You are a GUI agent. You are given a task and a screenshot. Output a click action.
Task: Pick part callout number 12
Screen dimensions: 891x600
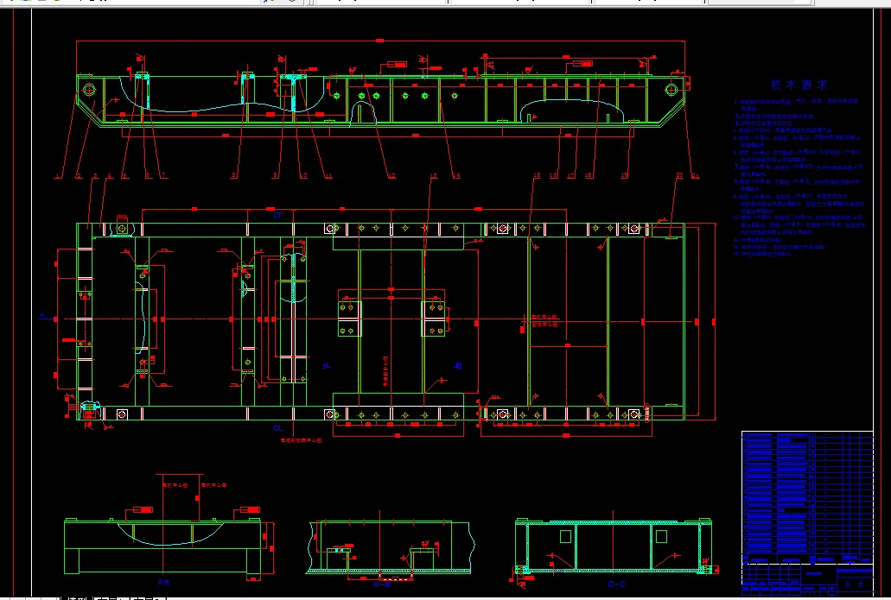point(391,176)
